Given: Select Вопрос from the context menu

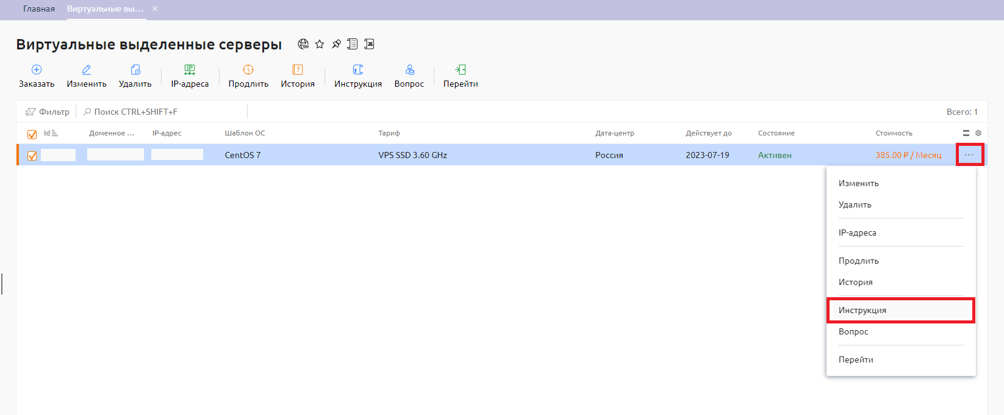Looking at the screenshot, I should click(x=853, y=331).
